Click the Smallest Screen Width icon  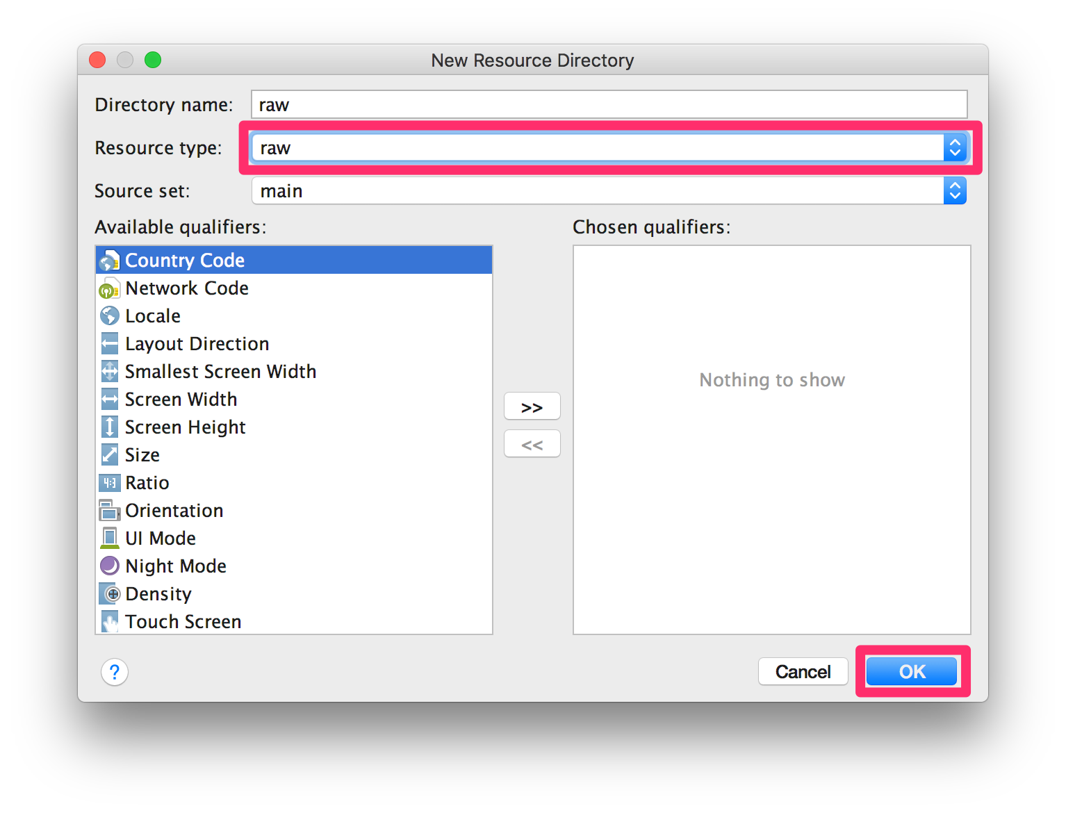coord(109,371)
